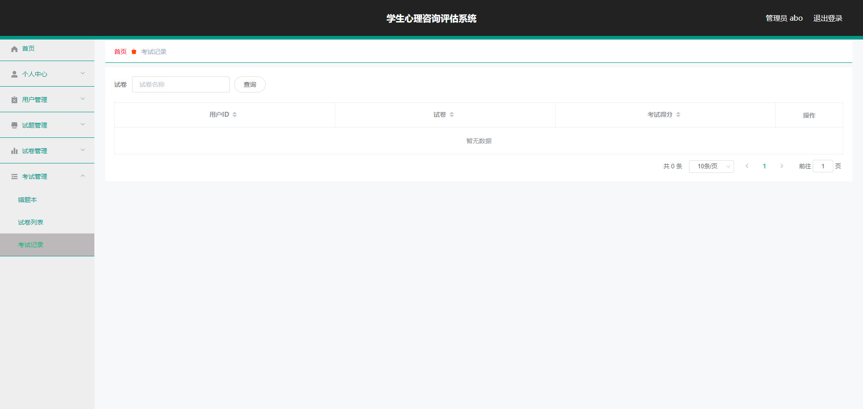863x409 pixels.
Task: Collapse 考试管理 menu chevron
Action: [x=83, y=176]
